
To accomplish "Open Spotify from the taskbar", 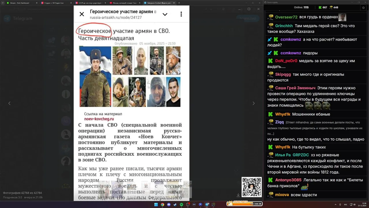I will coord(181,205).
